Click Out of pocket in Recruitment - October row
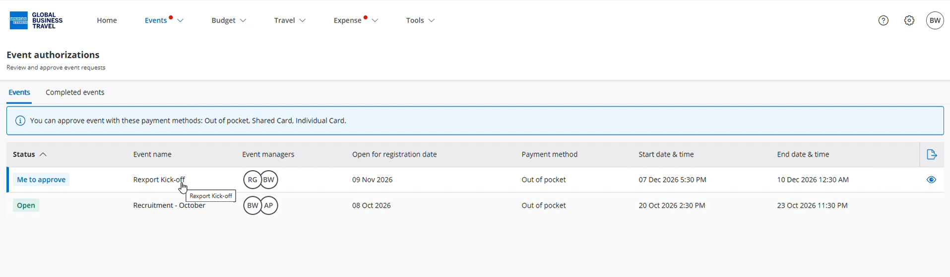 point(543,205)
